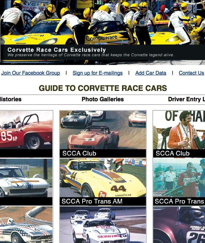The image size is (205, 243).
Task: Open the white Sebring 75 Corvette photo
Action: pyautogui.click(x=103, y=225)
